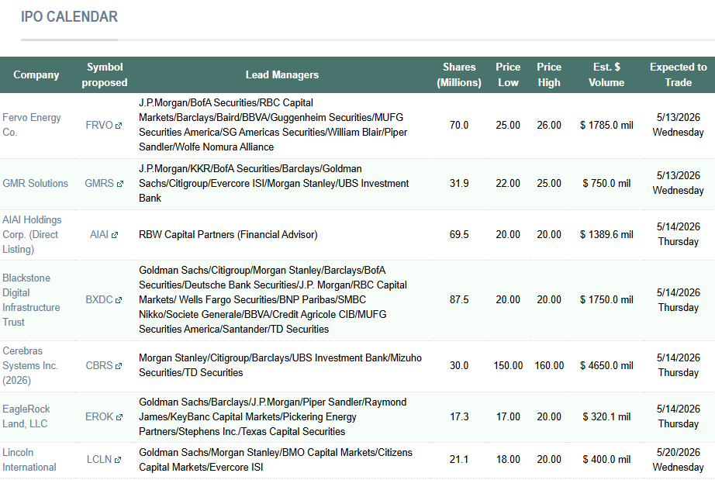Click Cerebras lead managers text

pyautogui.click(x=280, y=365)
